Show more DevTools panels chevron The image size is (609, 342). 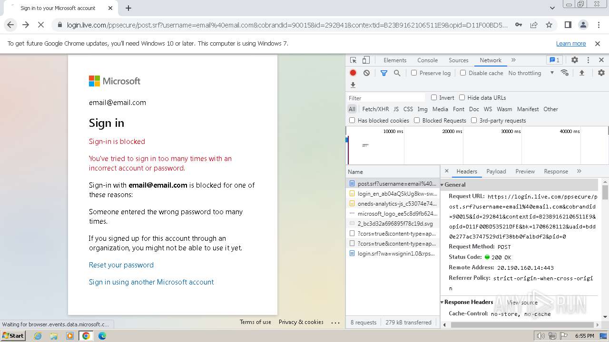(513, 60)
